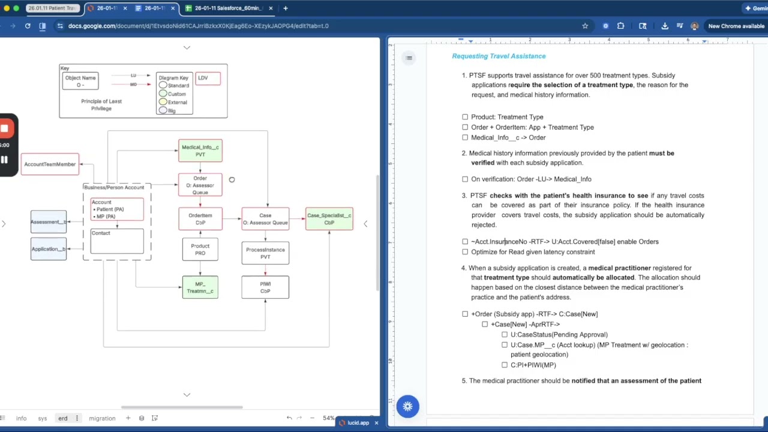Expand the bottom panel chevron in Lucid
The image size is (768, 432).
coord(187,395)
